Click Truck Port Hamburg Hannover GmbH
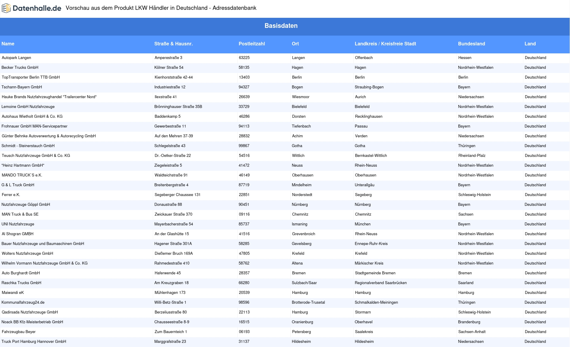This screenshot has width=570, height=347. coord(34,342)
